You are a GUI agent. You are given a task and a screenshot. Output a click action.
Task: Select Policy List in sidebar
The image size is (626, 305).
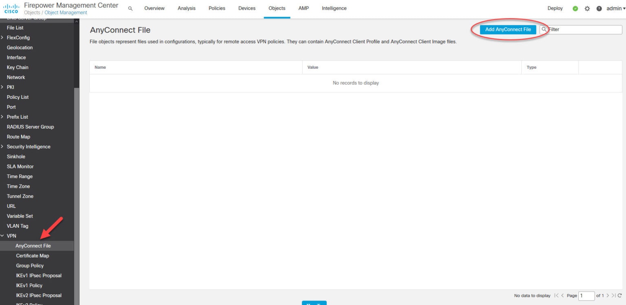(x=18, y=97)
